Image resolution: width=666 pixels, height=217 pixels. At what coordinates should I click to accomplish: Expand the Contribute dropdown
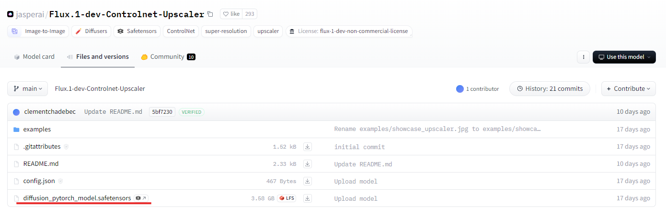[x=629, y=88]
